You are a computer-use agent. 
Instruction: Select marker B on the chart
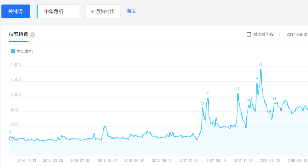coord(202,103)
